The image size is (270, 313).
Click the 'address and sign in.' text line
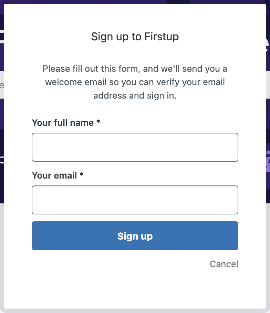[x=135, y=95]
